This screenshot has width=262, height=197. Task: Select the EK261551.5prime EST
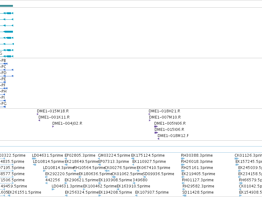pos(24,192)
